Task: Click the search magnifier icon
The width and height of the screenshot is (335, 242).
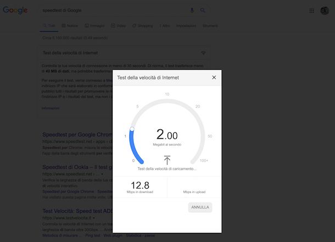Action: tap(202, 10)
